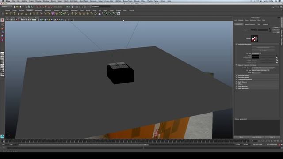Choose the Lasso select tool
Viewport: 283px width, 159px height.
(x=2, y=24)
